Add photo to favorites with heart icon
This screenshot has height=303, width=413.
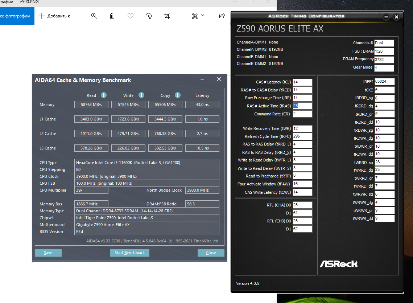pos(131,16)
